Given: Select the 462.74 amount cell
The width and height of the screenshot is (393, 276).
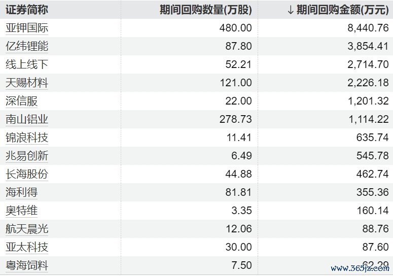Looking at the screenshot, I should tap(326, 174).
